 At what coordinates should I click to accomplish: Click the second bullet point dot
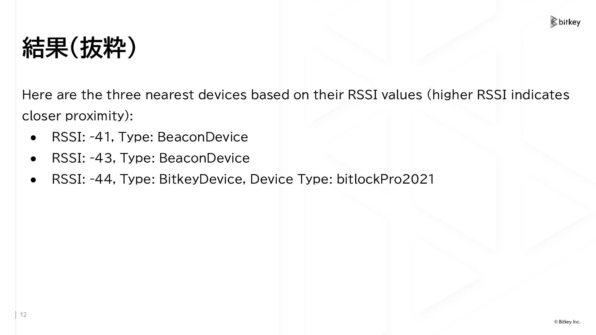pyautogui.click(x=34, y=158)
